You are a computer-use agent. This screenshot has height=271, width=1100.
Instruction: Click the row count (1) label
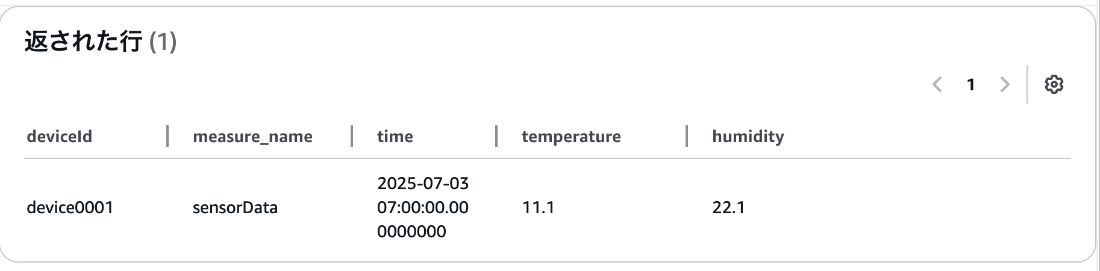tap(163, 42)
